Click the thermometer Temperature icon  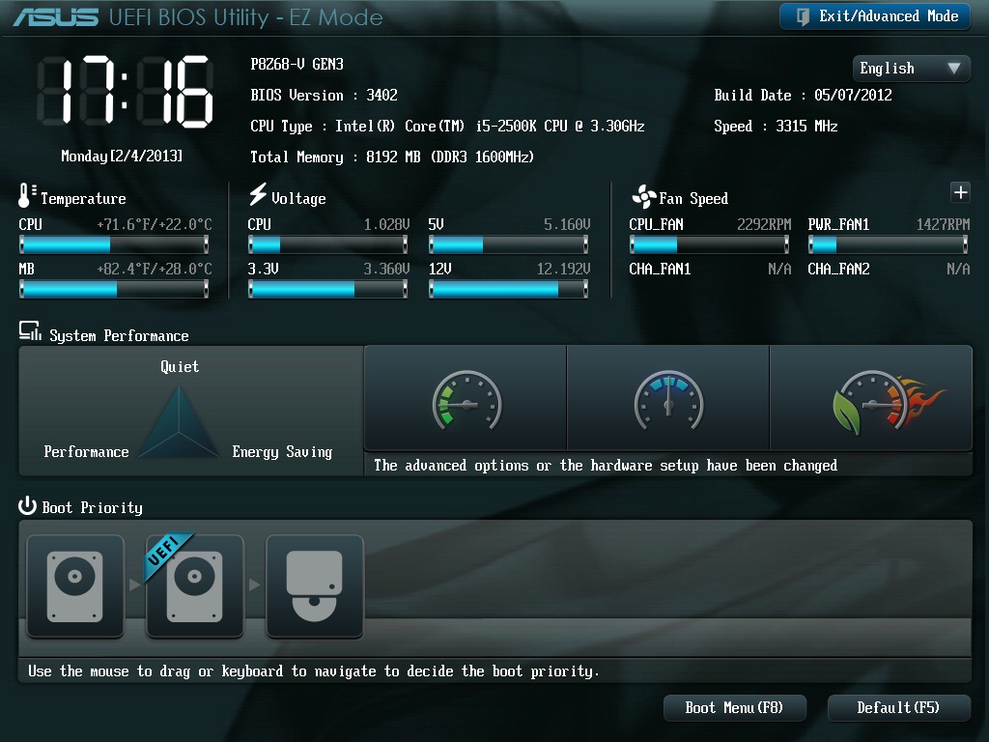[26, 195]
